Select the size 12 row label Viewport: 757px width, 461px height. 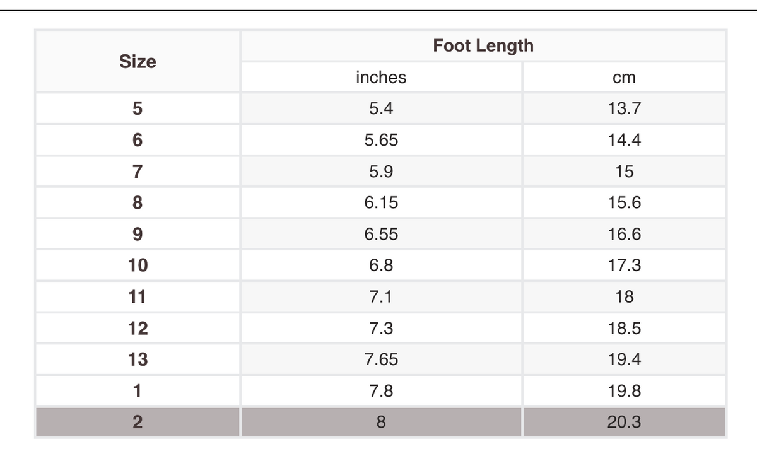point(138,328)
